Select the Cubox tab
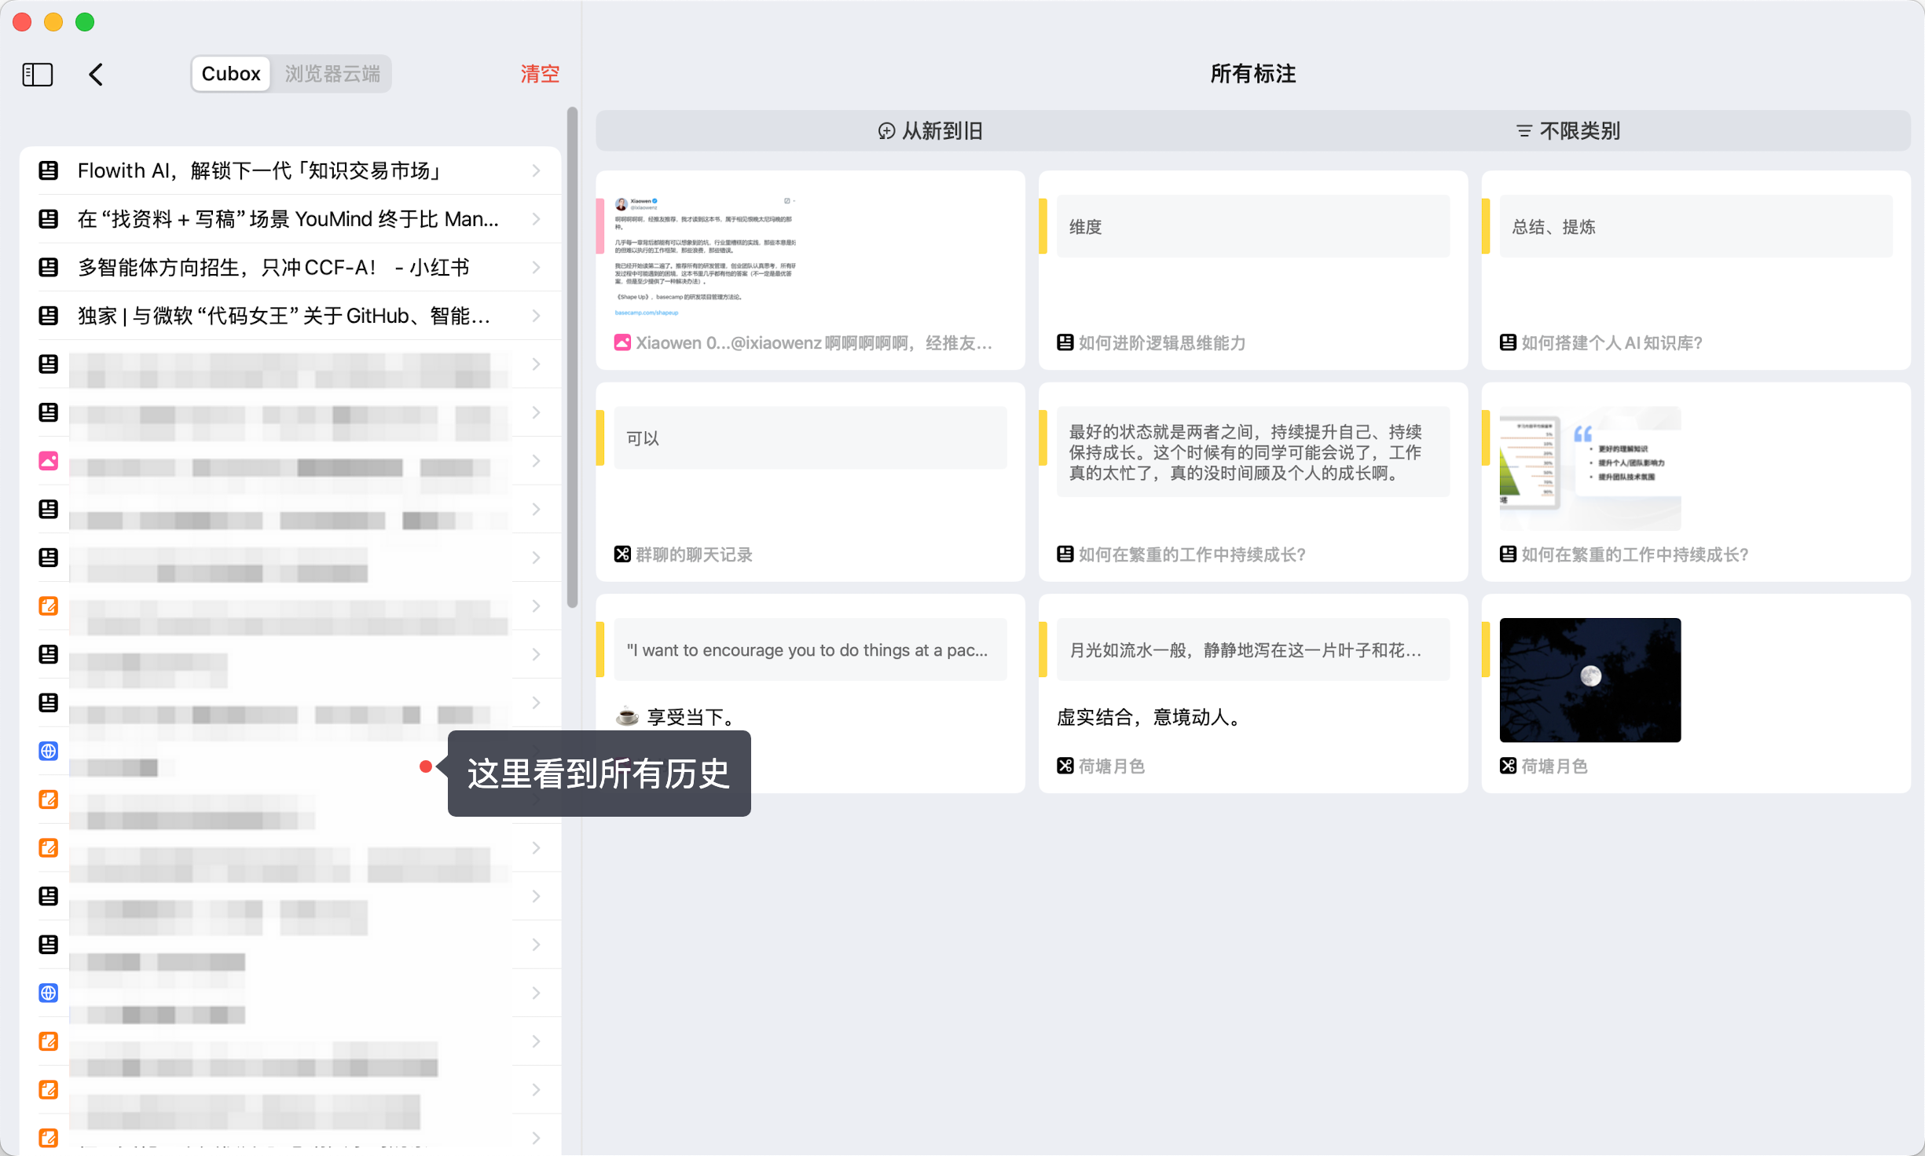Viewport: 1925px width, 1156px height. click(x=230, y=73)
